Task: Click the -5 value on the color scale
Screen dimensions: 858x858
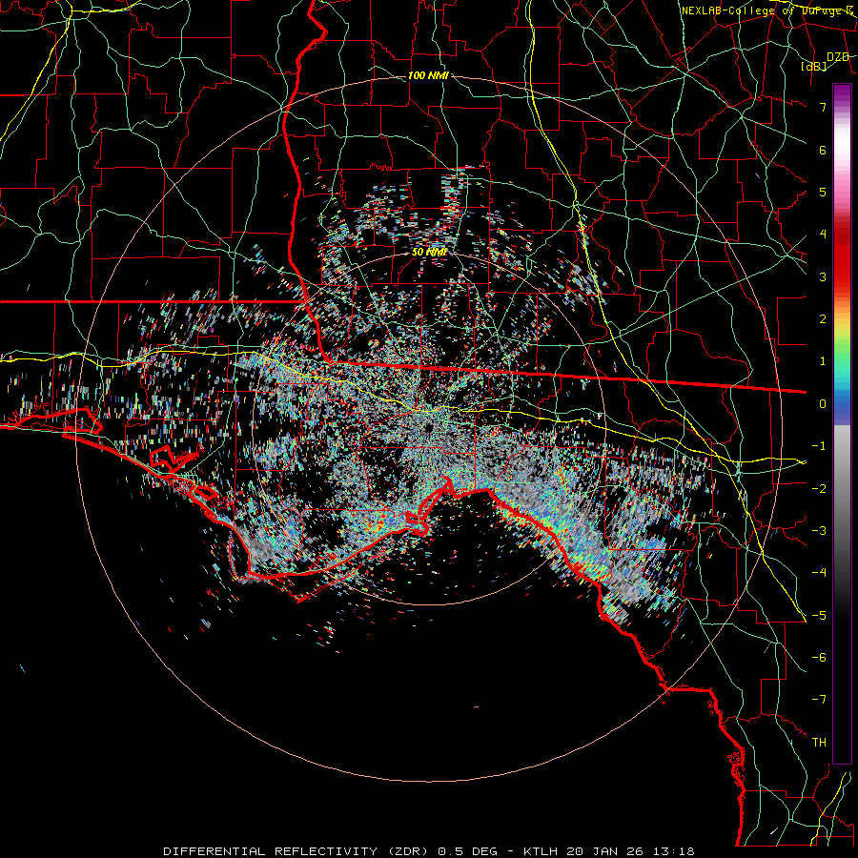Action: (819, 616)
